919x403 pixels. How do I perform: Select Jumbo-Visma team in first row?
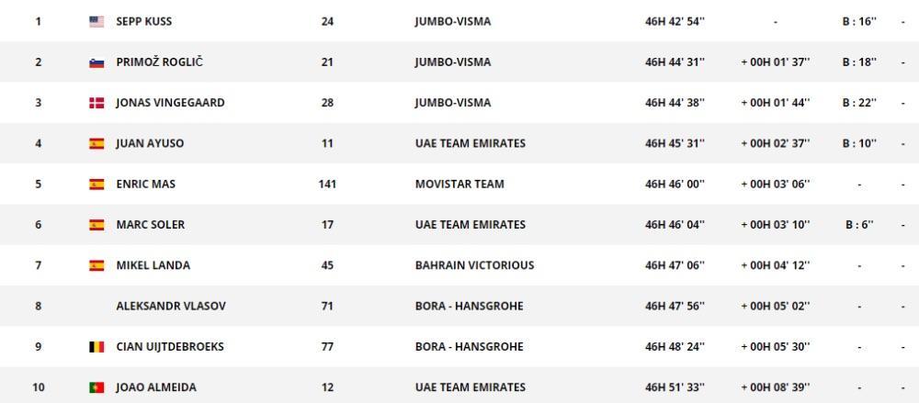point(453,22)
